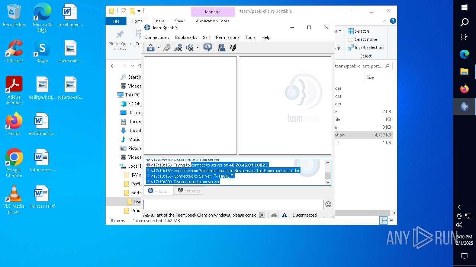This screenshot has width=476, height=267.
Task: Click the 'Disconnected' status text
Action: click(305, 215)
